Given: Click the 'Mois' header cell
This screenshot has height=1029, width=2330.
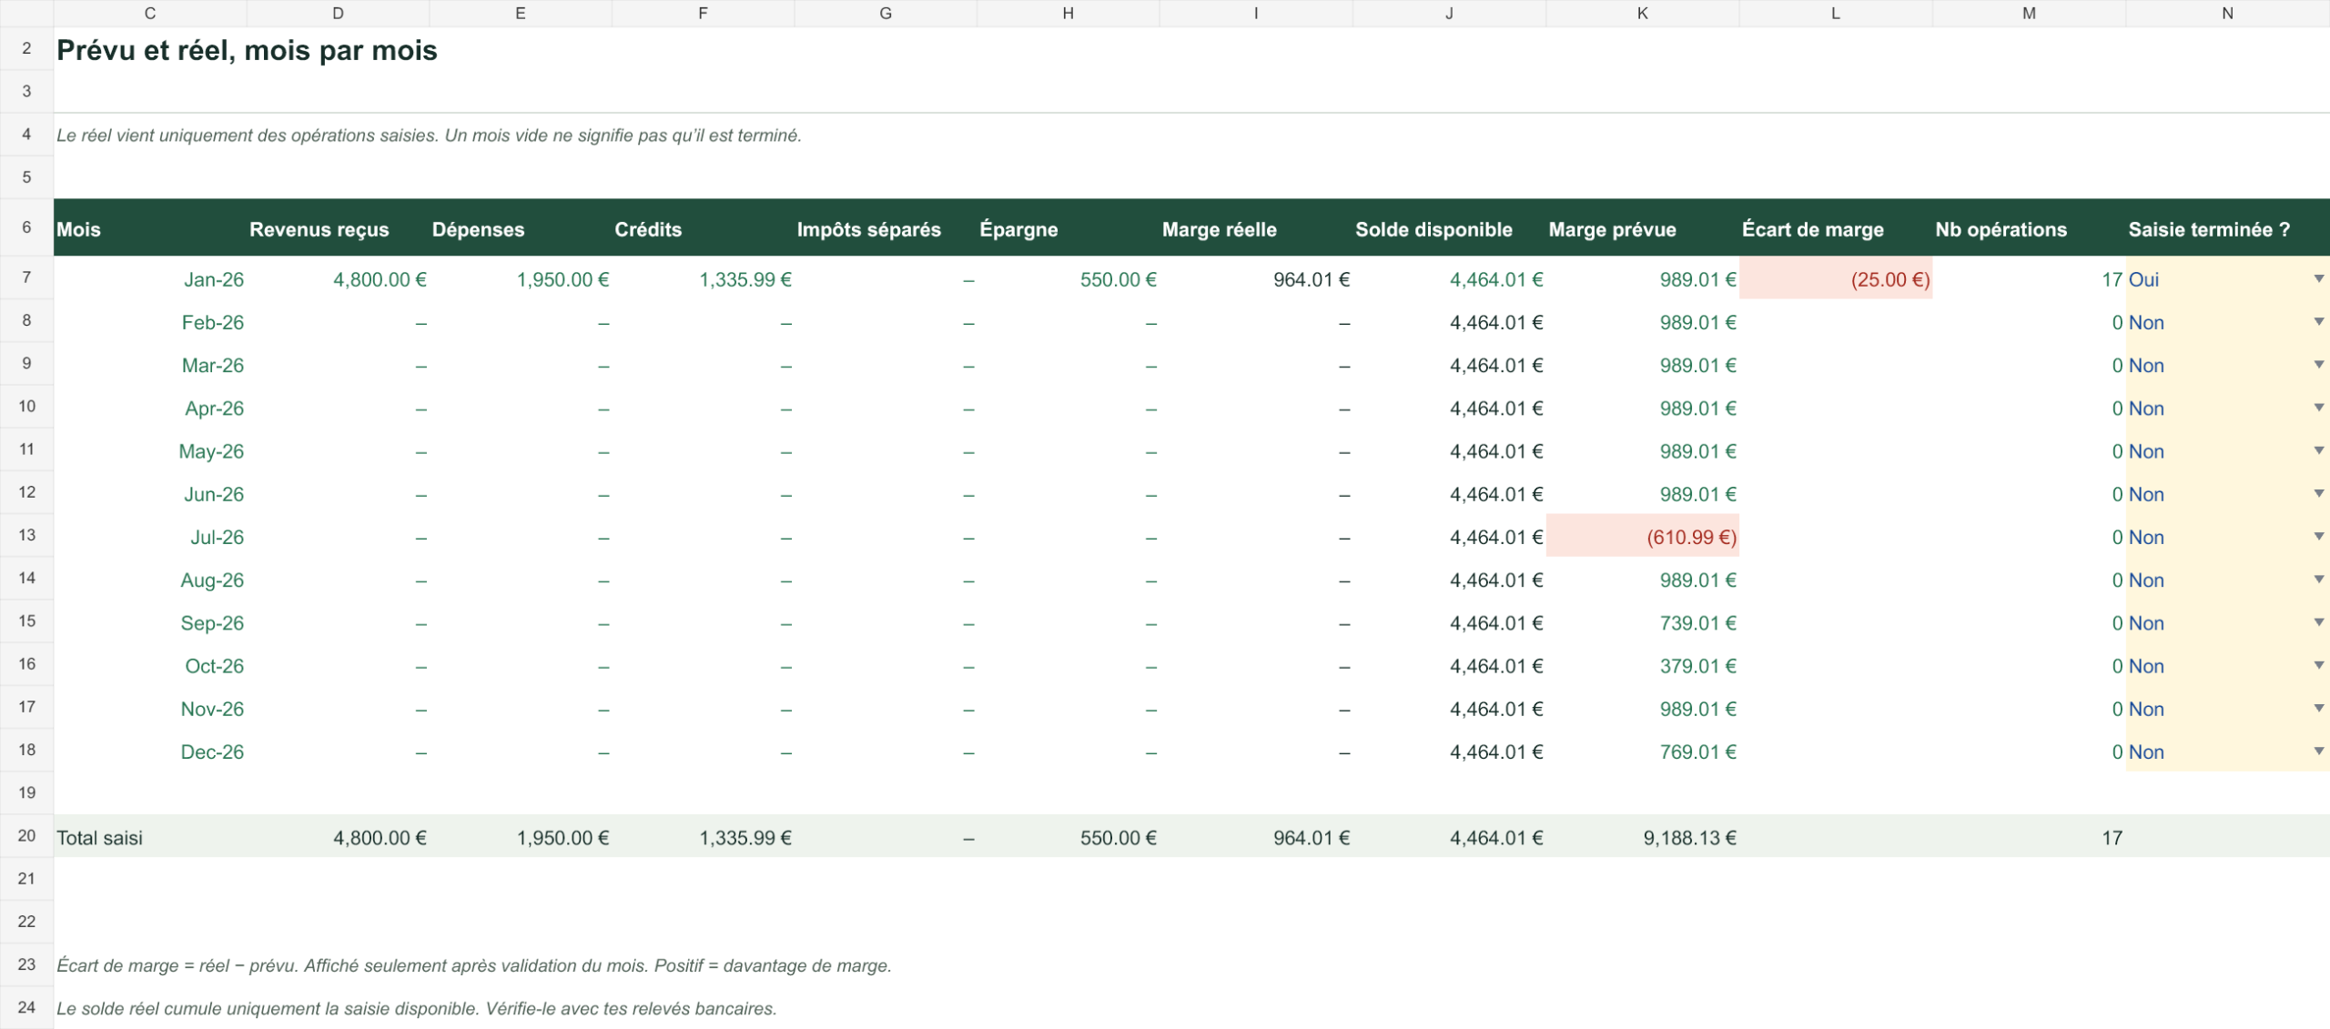Looking at the screenshot, I should 150,229.
